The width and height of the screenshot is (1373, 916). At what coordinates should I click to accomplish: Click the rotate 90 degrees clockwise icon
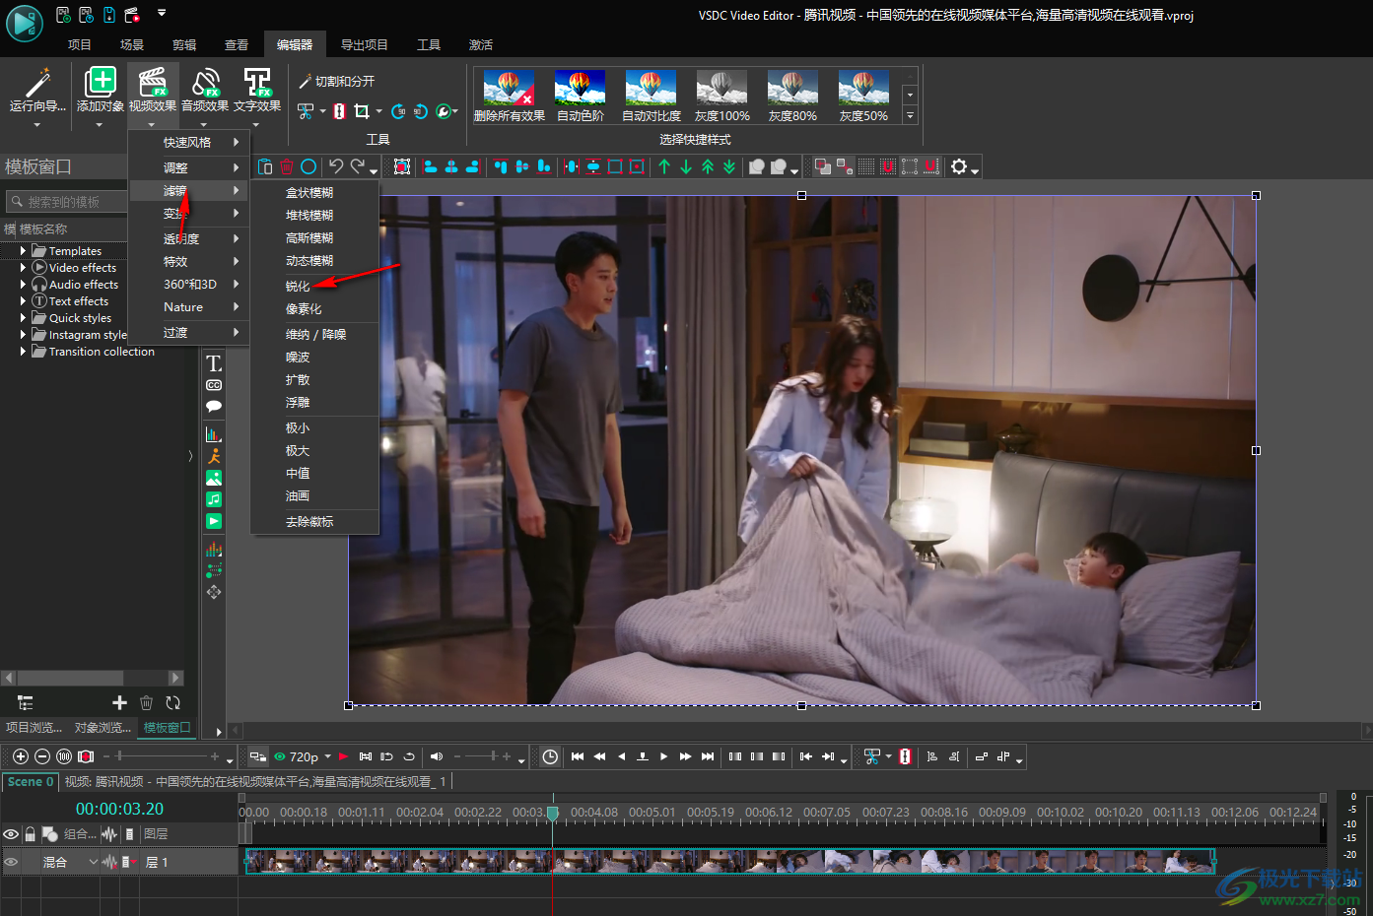pyautogui.click(x=399, y=111)
